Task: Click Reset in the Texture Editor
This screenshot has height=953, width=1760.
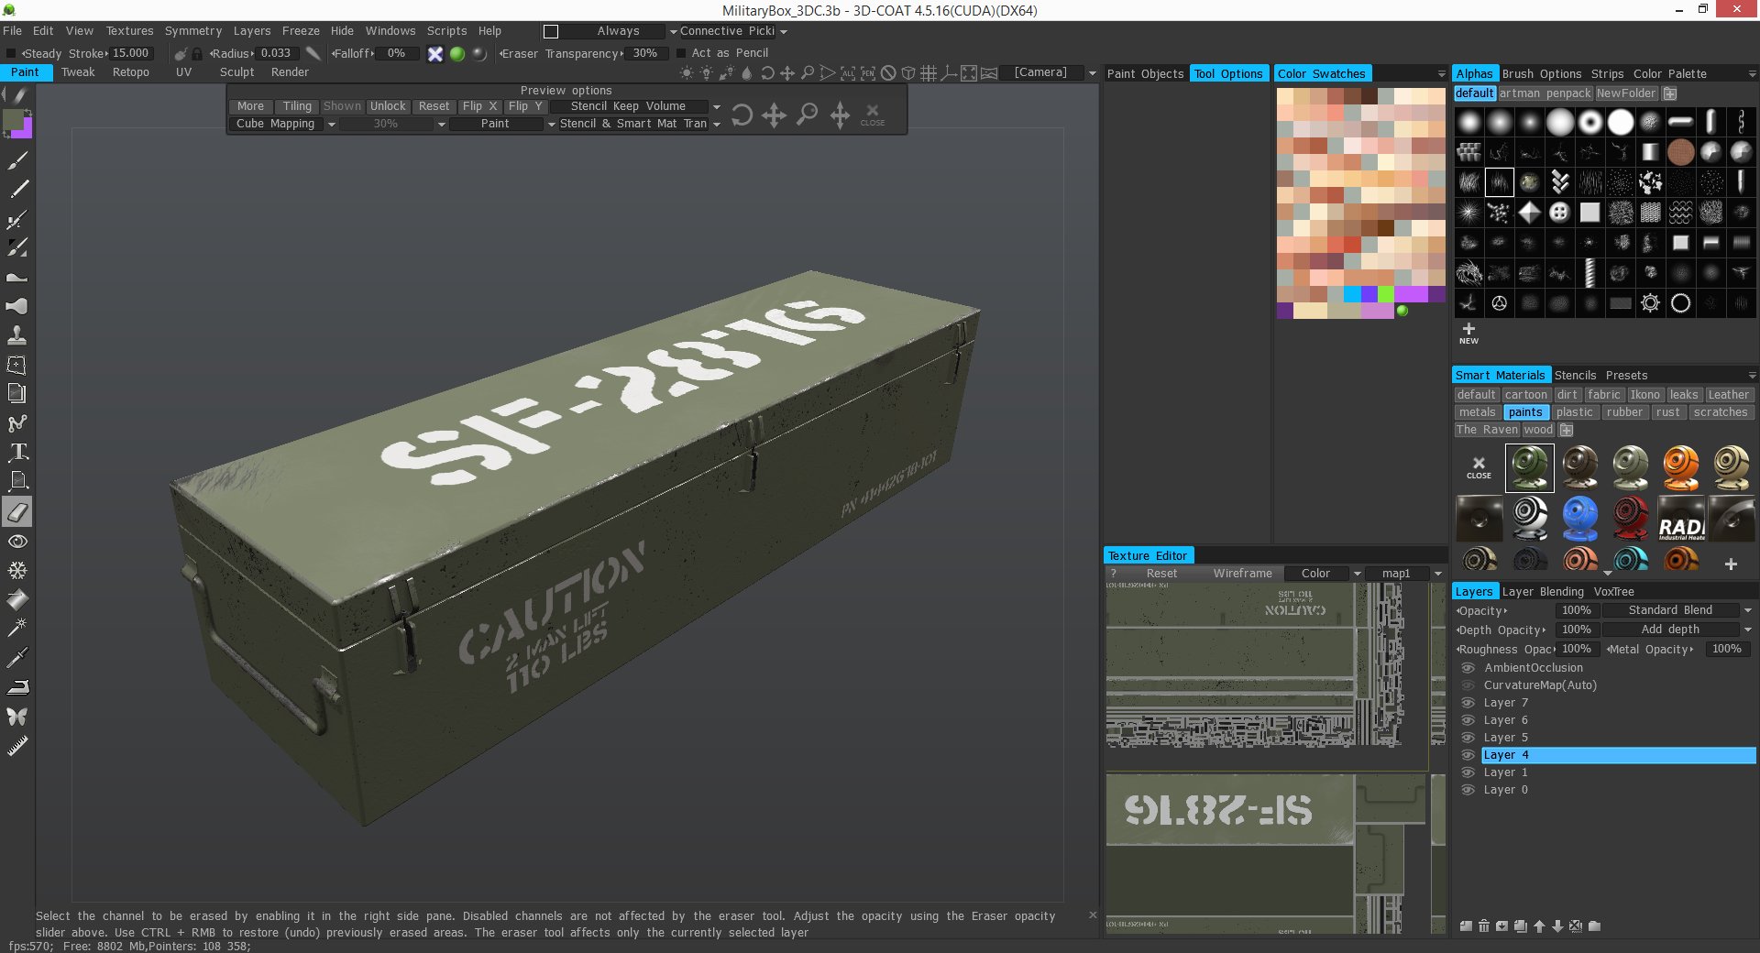Action: (1160, 573)
